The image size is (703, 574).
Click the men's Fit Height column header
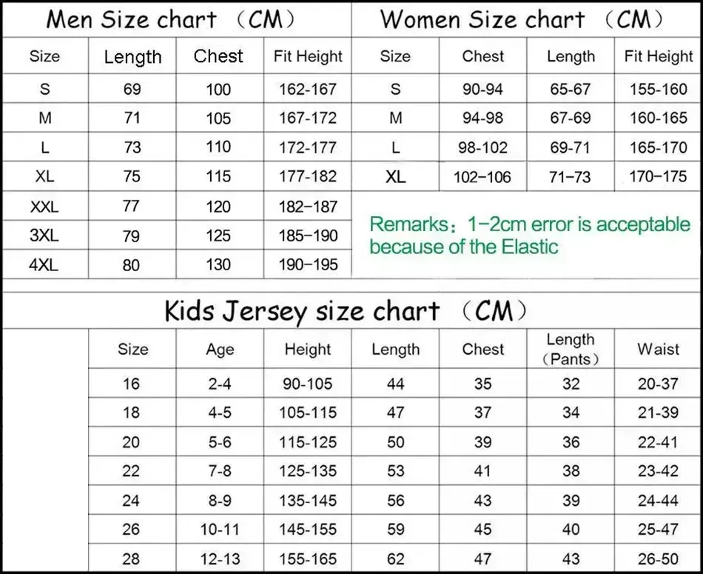click(308, 56)
